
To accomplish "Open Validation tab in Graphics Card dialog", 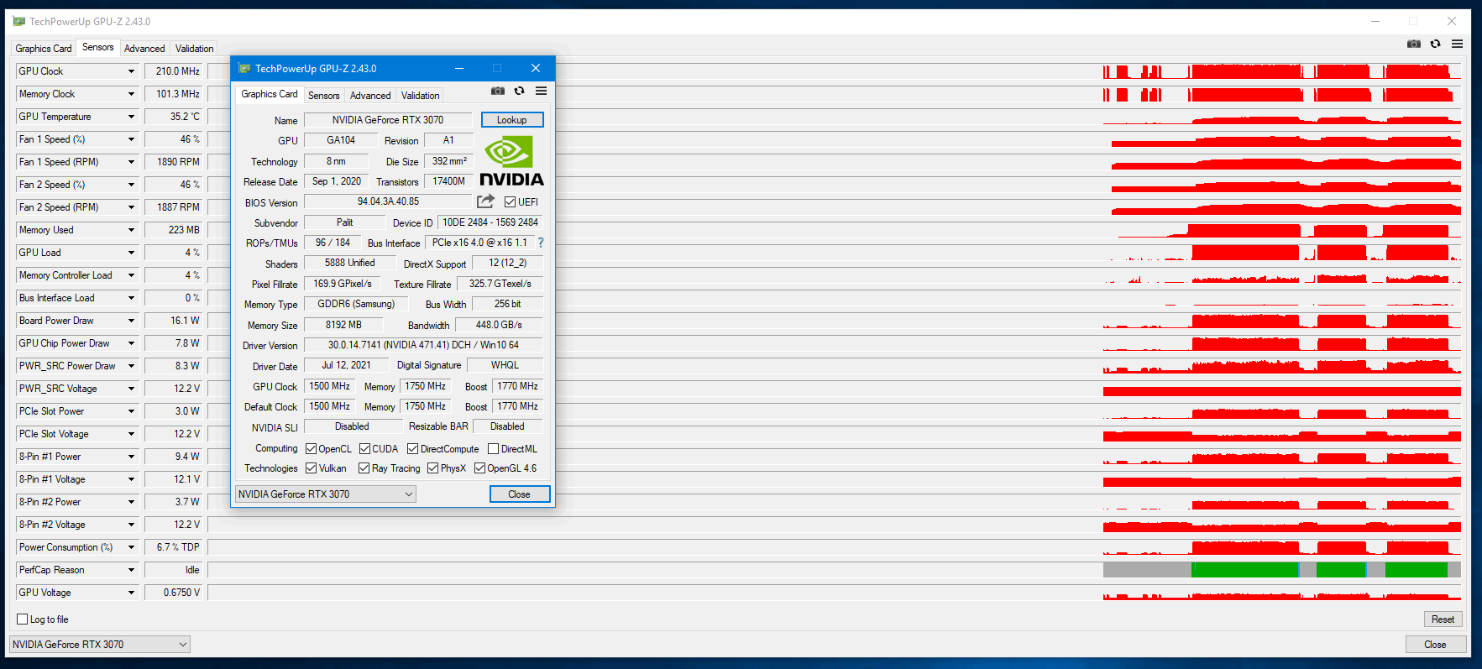I will pyautogui.click(x=421, y=96).
